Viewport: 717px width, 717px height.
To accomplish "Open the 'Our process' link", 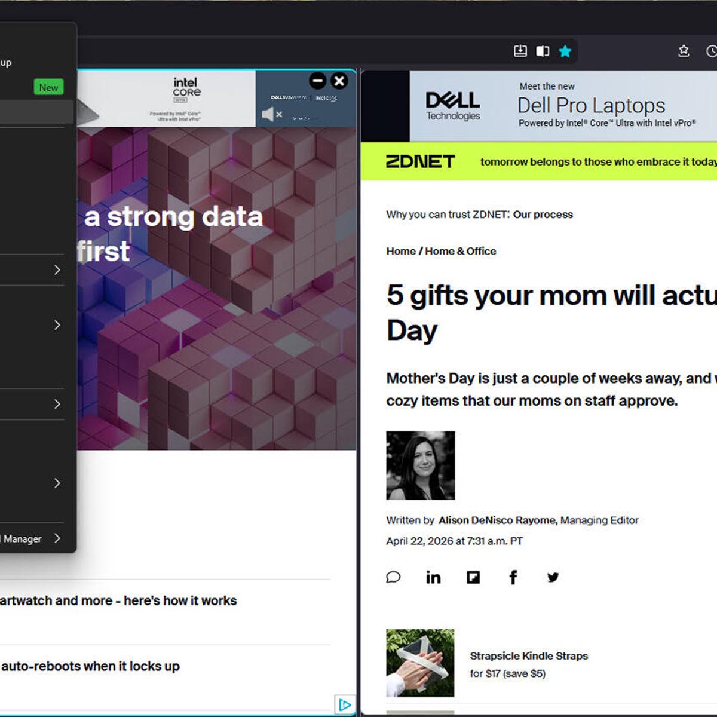I will pos(543,215).
